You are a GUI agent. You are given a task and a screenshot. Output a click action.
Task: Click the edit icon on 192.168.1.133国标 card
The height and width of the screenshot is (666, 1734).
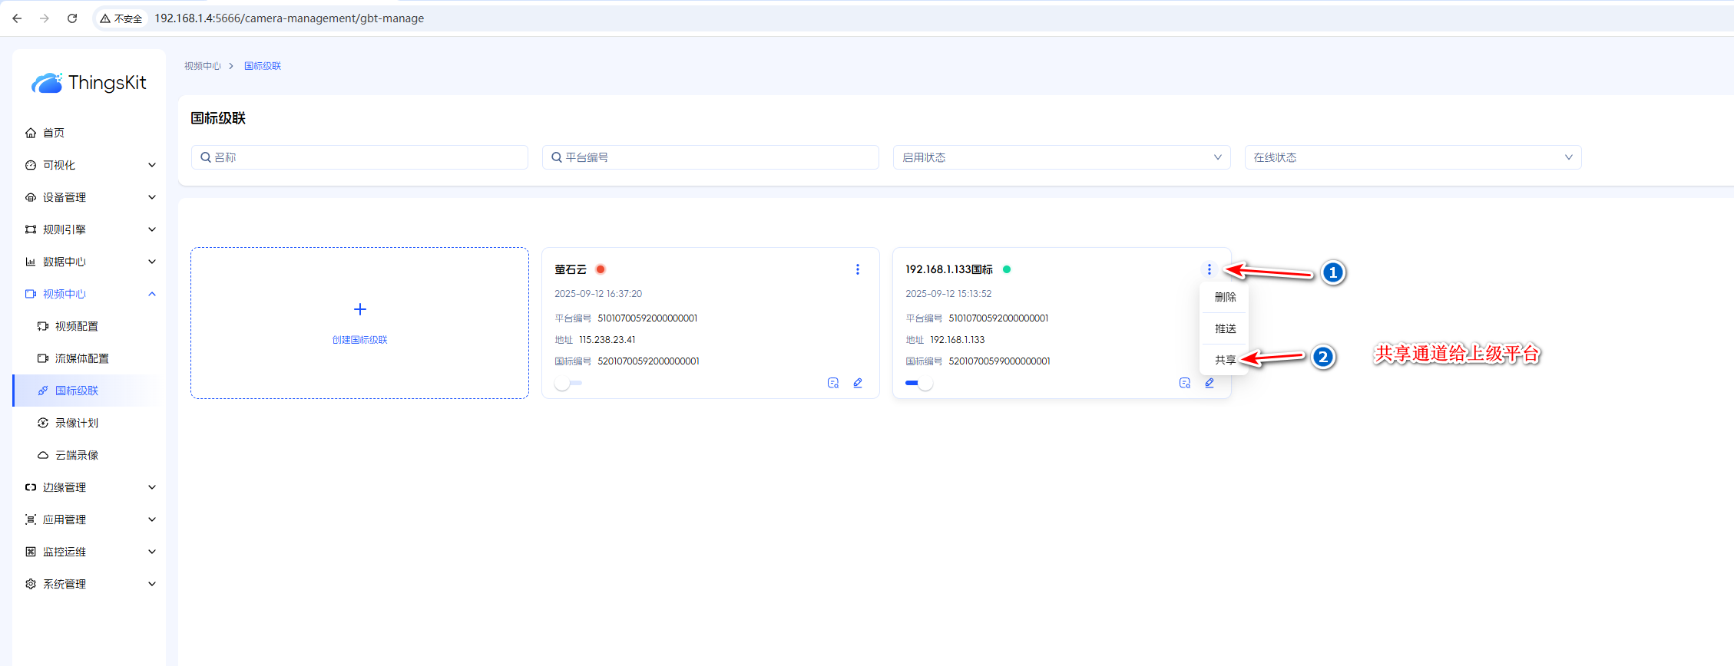click(x=1209, y=383)
